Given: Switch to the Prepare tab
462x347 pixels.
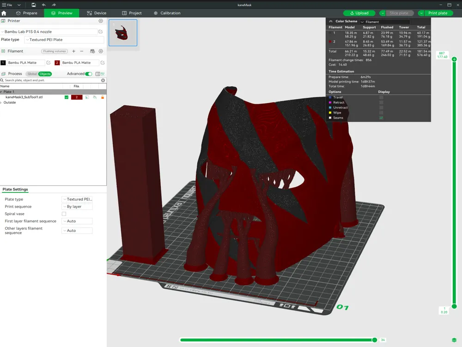Looking at the screenshot, I should pyautogui.click(x=27, y=13).
